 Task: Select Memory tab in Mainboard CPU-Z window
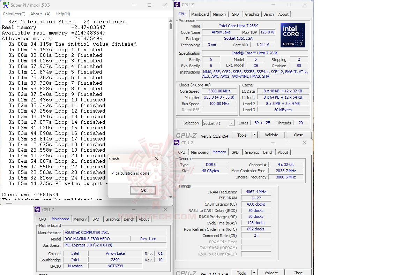pos(80,219)
